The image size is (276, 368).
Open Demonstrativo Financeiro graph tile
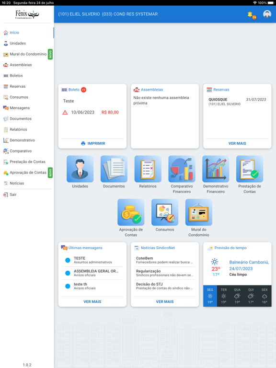(216, 169)
